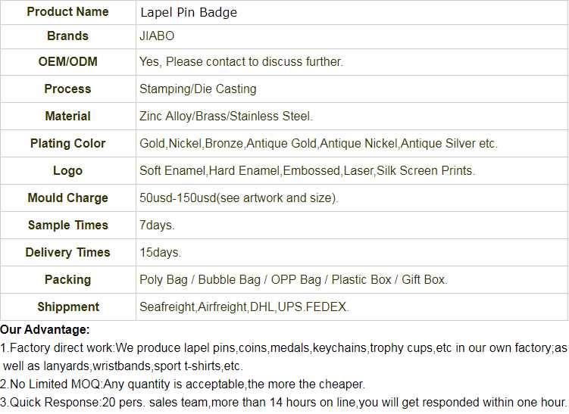
Task: Click the 15days delivery time value
Action: pos(160,252)
